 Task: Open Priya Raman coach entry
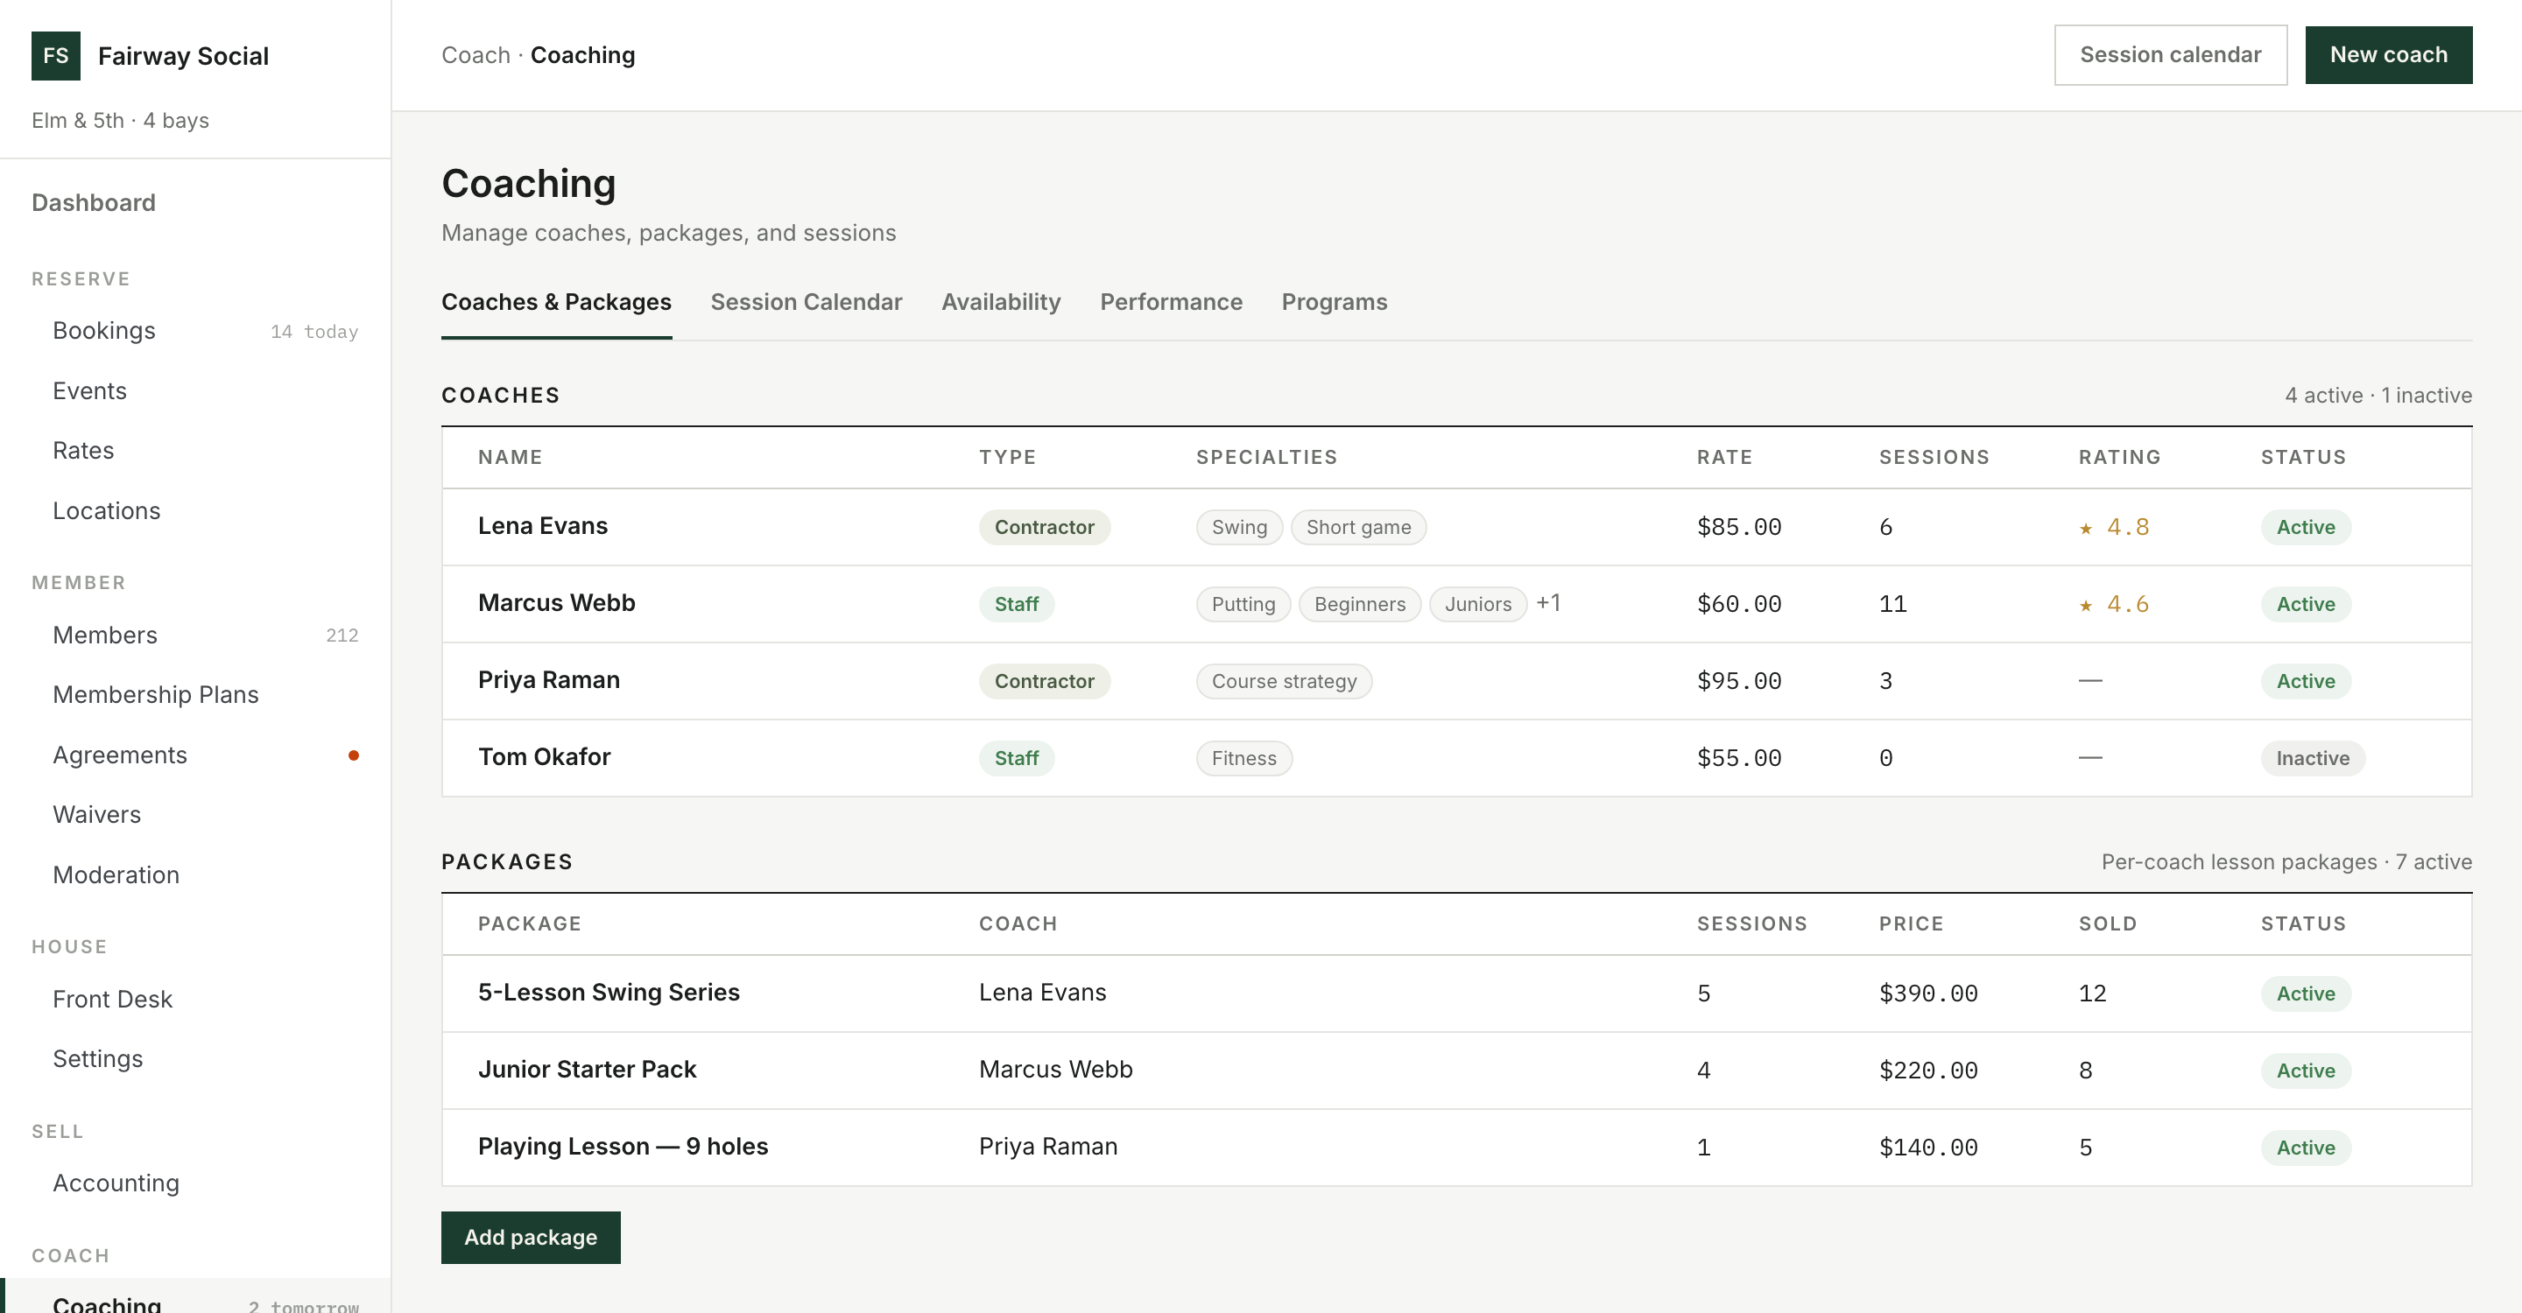coord(1455,680)
